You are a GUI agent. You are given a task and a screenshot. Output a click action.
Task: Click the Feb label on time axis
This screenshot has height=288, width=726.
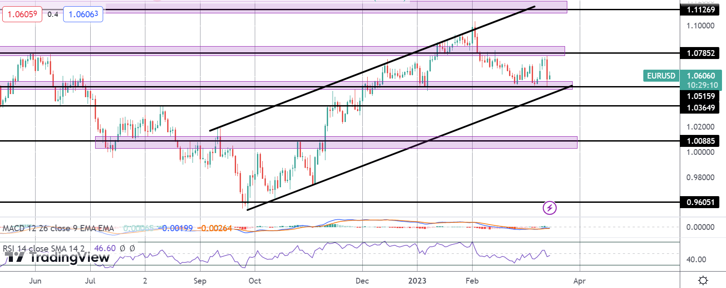click(x=472, y=281)
